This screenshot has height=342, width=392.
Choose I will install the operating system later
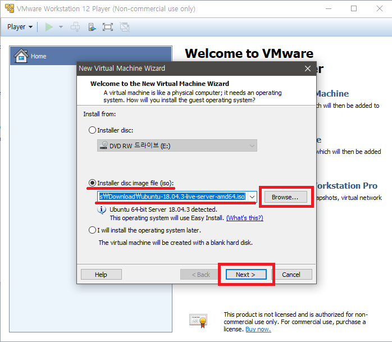point(92,230)
